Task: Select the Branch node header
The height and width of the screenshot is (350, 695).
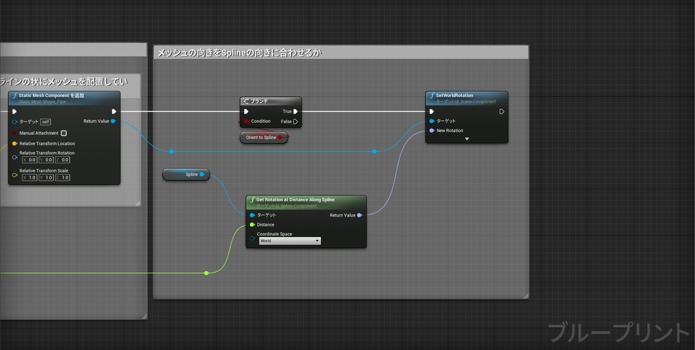Action: coord(271,101)
